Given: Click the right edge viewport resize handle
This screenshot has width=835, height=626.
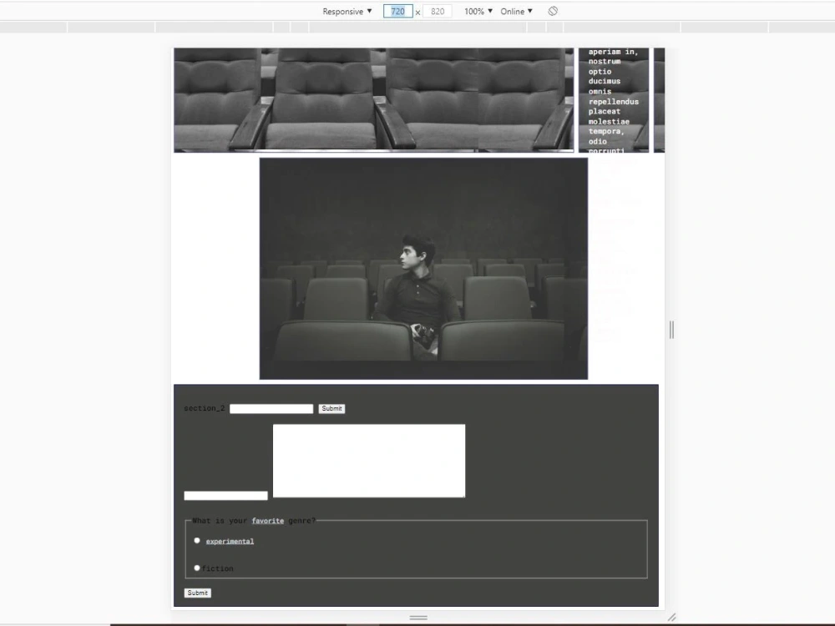Looking at the screenshot, I should coord(671,330).
